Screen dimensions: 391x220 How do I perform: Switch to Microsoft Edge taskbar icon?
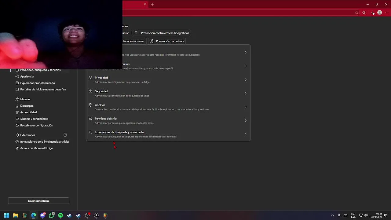point(34,215)
